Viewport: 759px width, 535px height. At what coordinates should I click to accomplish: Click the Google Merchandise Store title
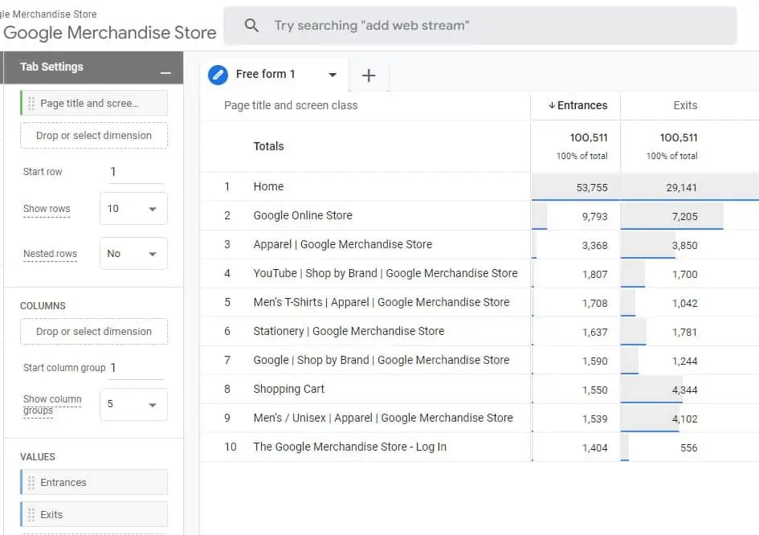(x=110, y=32)
